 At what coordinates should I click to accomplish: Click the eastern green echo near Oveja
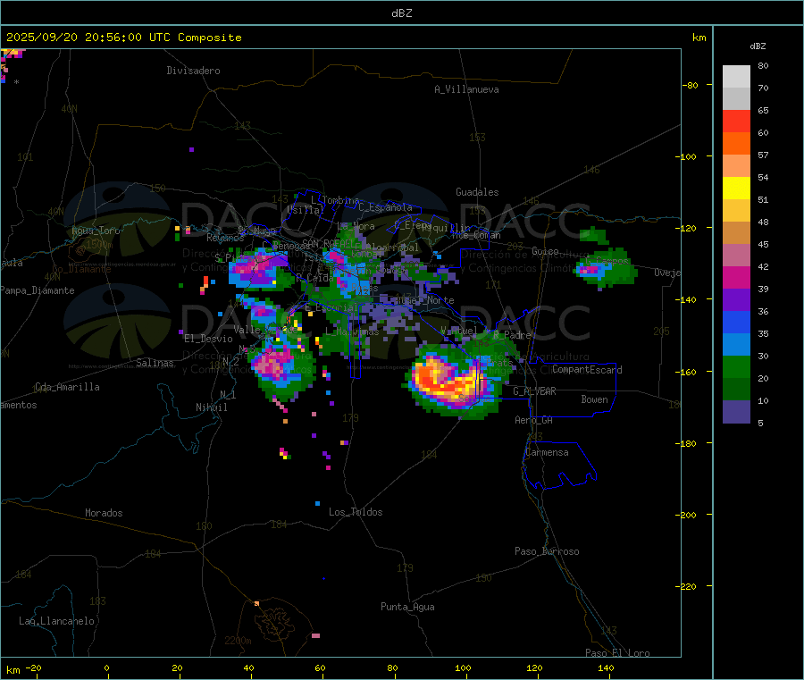[606, 267]
